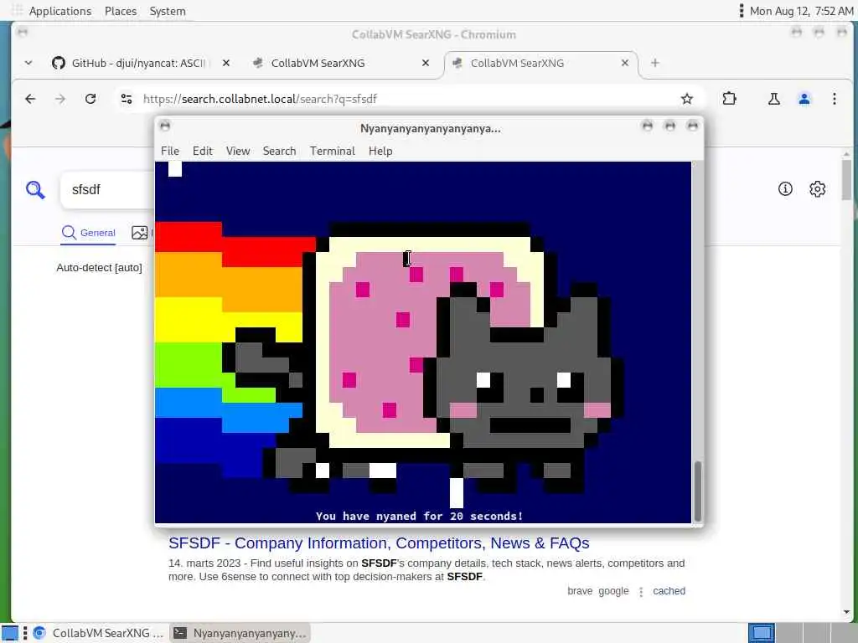Open the terminal Help menu
Viewport: 858px width, 643px height.
click(380, 151)
